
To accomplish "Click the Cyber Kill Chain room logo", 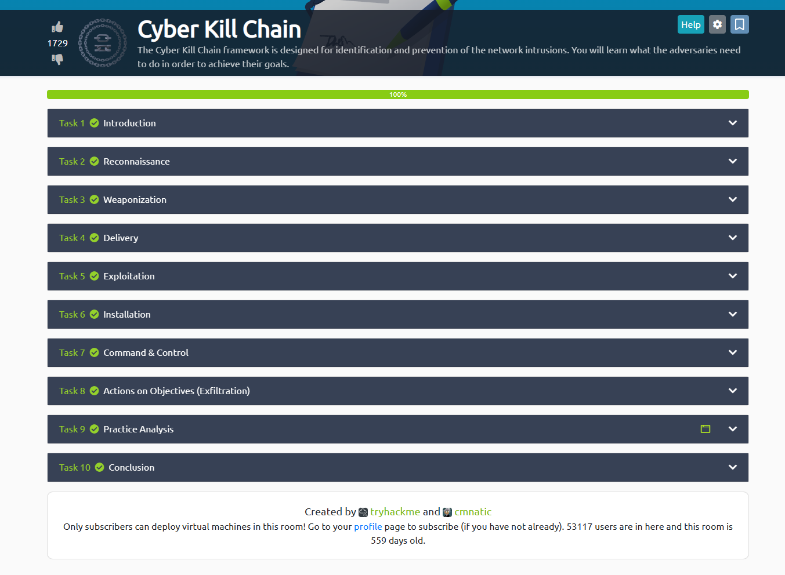I will coord(103,43).
